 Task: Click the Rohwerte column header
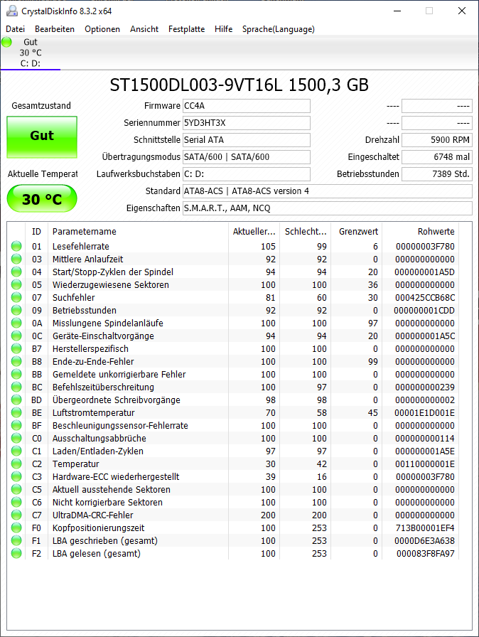[x=421, y=232]
